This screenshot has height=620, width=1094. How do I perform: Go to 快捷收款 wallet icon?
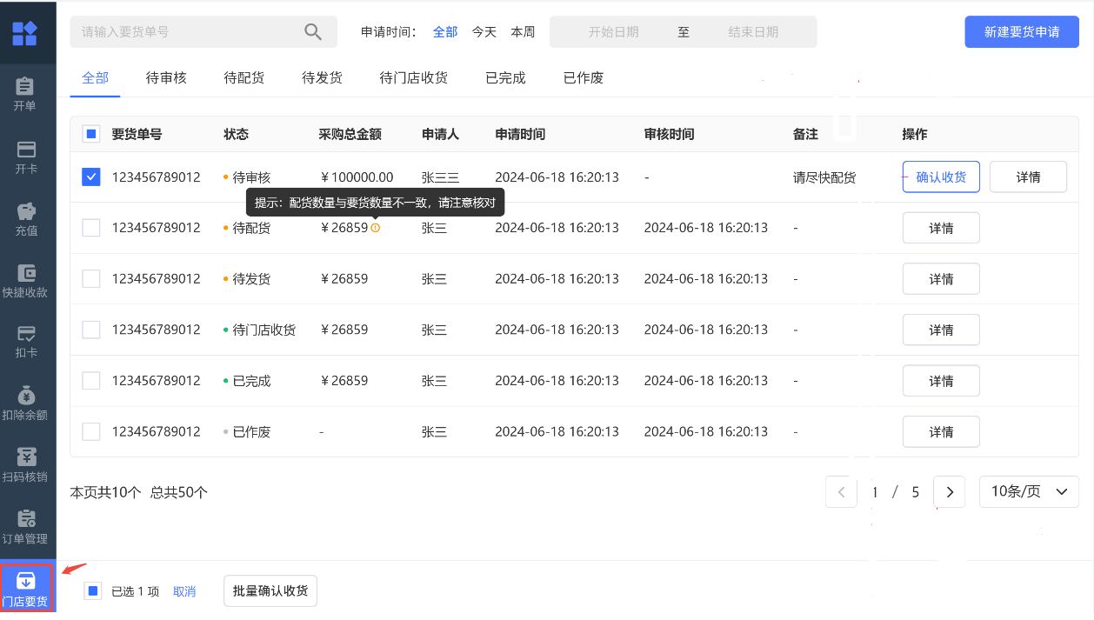(x=26, y=273)
